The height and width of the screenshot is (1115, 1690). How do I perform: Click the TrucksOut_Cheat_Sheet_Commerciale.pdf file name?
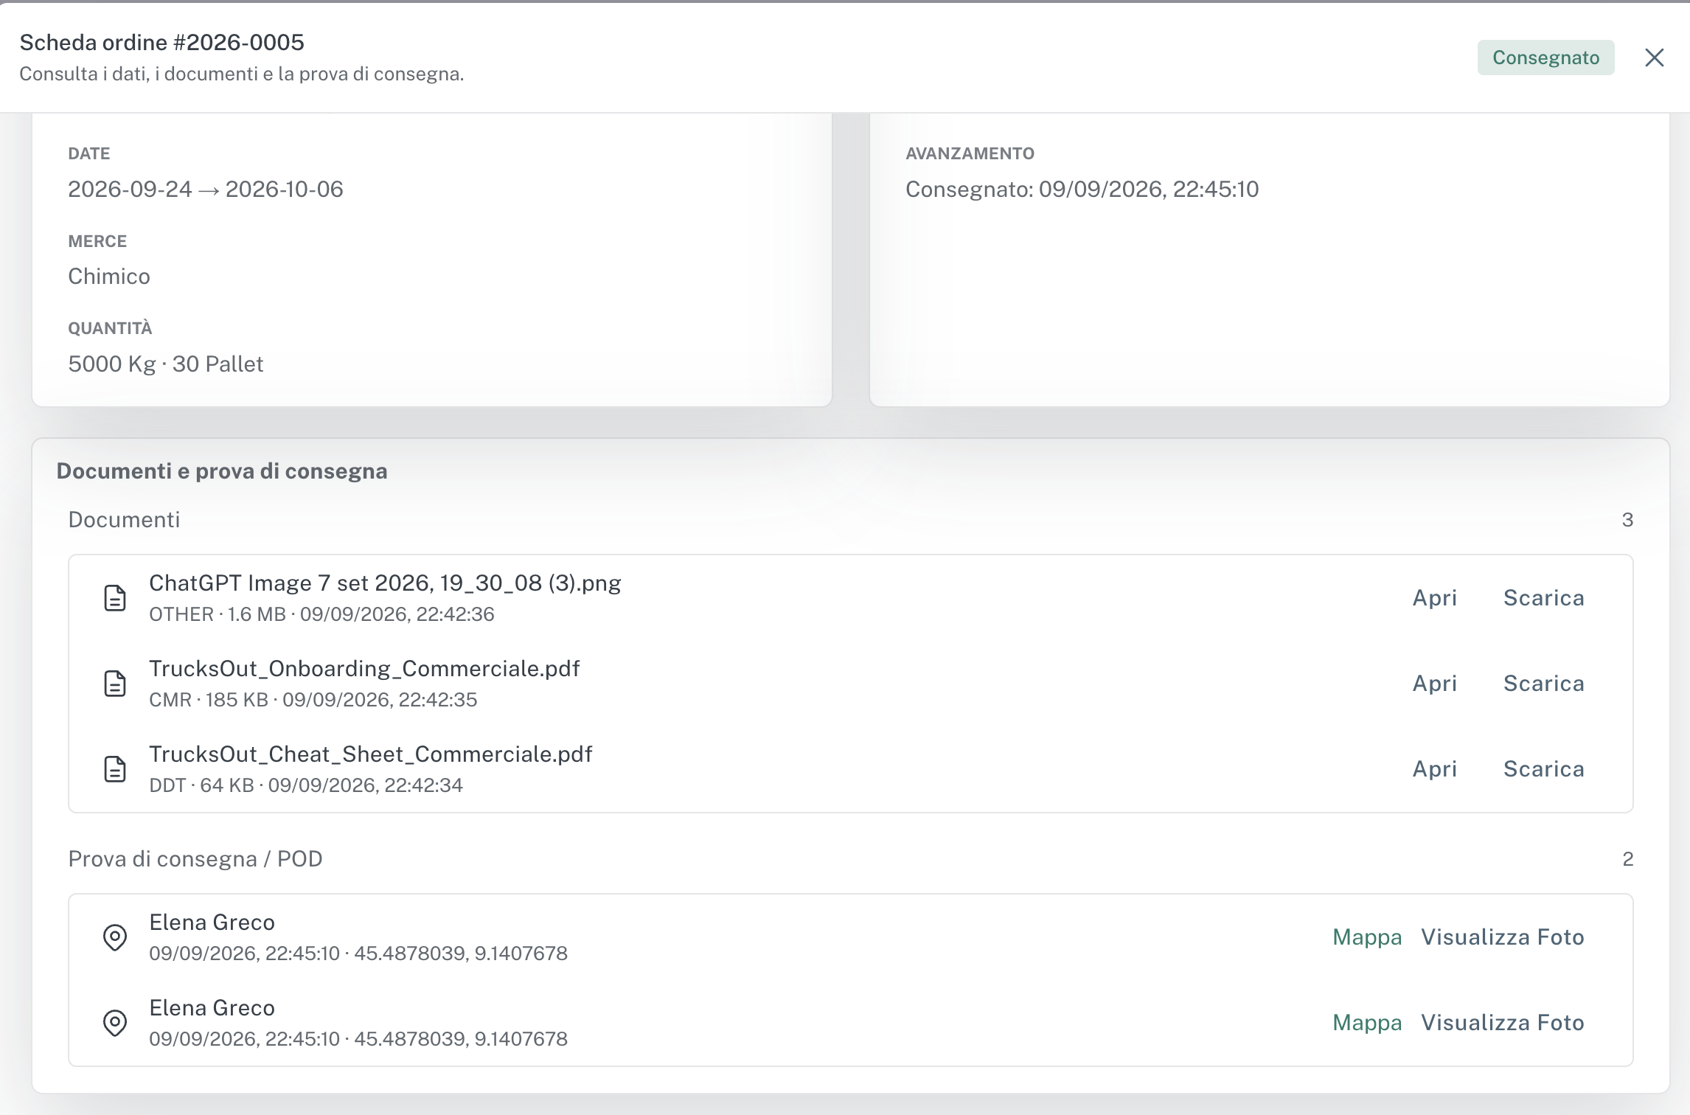[x=371, y=754]
